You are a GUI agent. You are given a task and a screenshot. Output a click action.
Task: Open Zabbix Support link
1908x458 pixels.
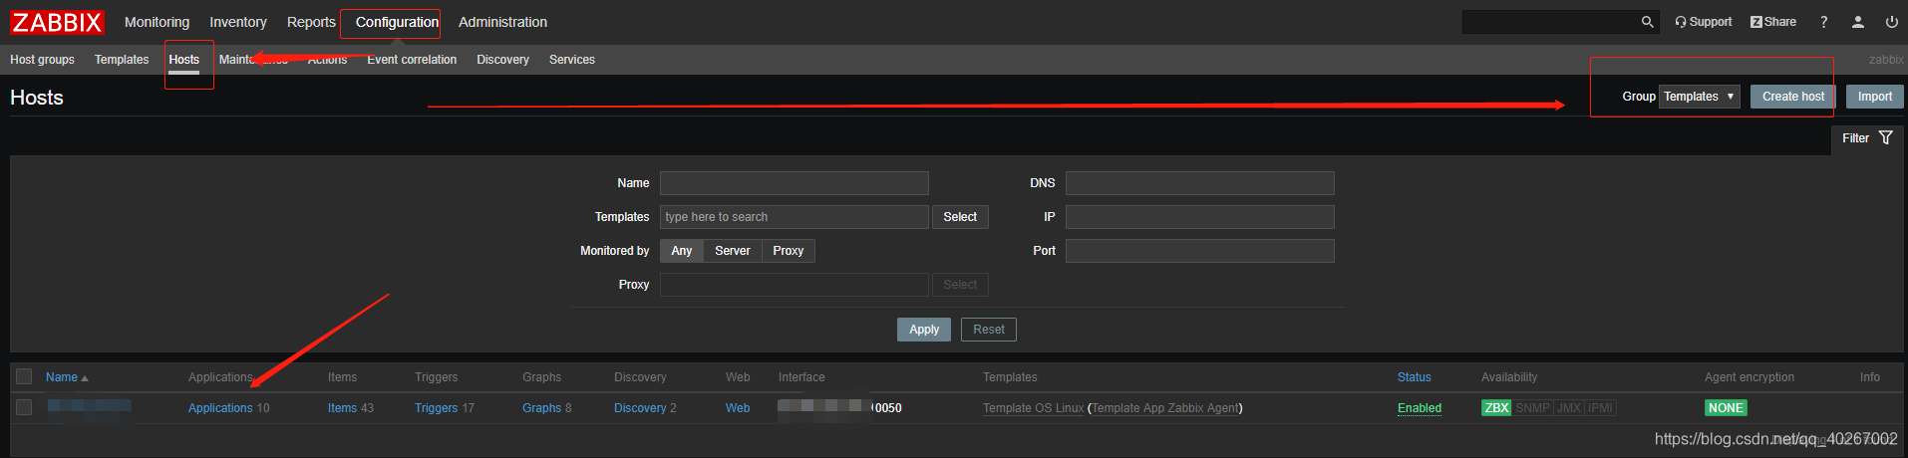click(x=1704, y=22)
